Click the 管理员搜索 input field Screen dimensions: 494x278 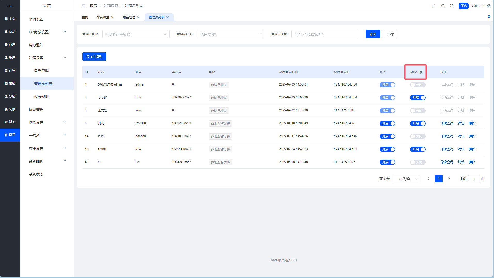[x=325, y=34]
